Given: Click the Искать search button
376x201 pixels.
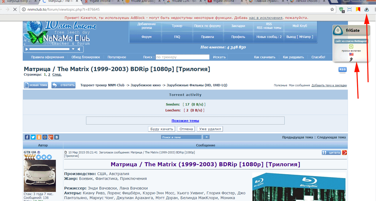Looking at the screenshot, I should 219,57.
